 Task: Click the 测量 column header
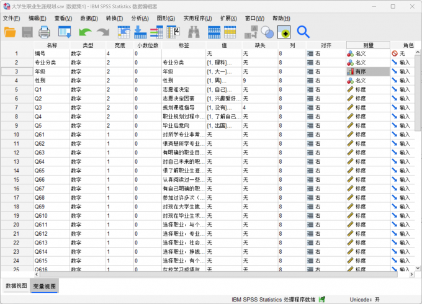tap(368, 45)
